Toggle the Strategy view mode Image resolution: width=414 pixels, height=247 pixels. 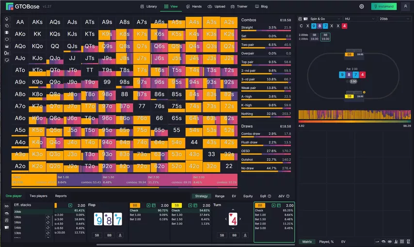(x=201, y=196)
